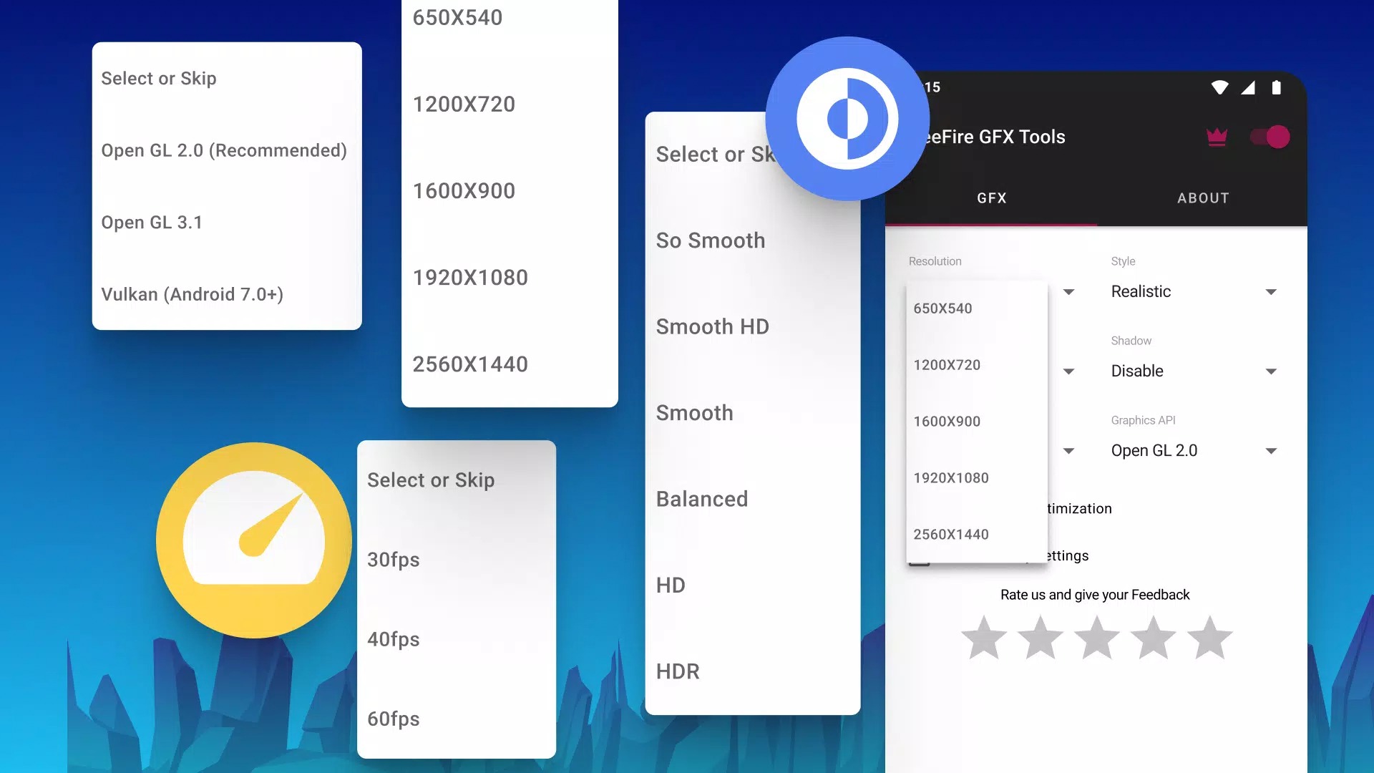Select 1920X1080 resolution option

[x=950, y=477]
